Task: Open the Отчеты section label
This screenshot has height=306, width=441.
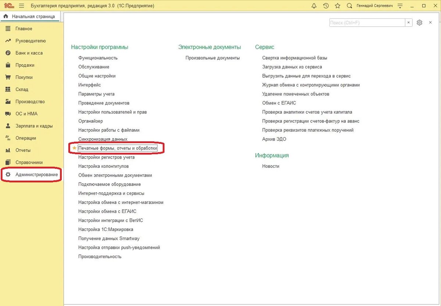Action: click(x=23, y=150)
